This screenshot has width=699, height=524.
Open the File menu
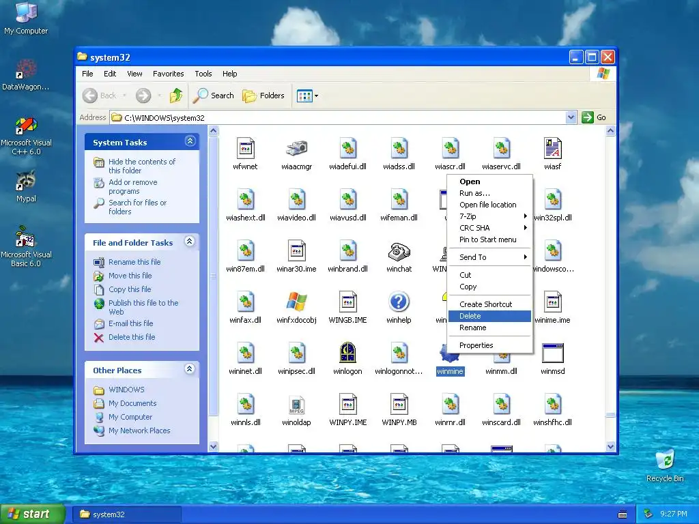(87, 74)
